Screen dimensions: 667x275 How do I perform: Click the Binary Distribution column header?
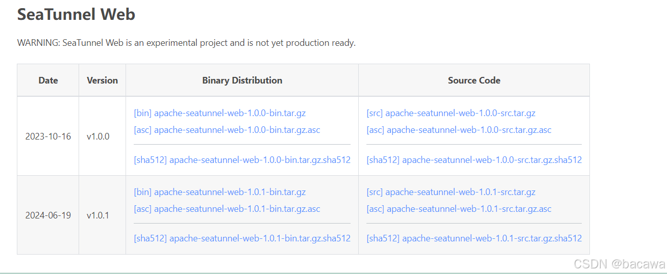242,80
